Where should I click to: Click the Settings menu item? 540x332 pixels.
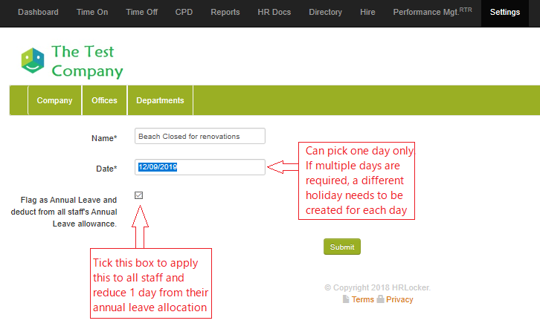click(x=504, y=13)
